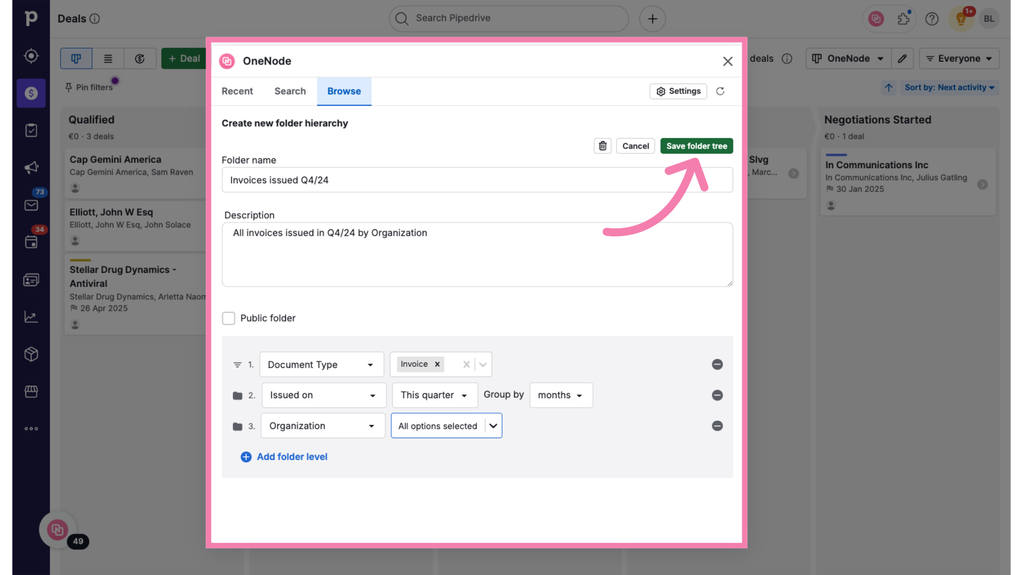
Task: Click the folder icon on row 2
Action: [238, 395]
